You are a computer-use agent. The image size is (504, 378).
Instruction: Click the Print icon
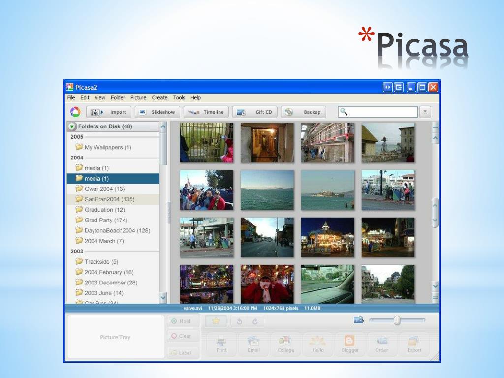(x=221, y=344)
